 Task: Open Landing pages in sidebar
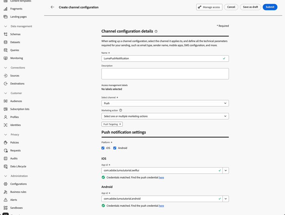pos(18,17)
